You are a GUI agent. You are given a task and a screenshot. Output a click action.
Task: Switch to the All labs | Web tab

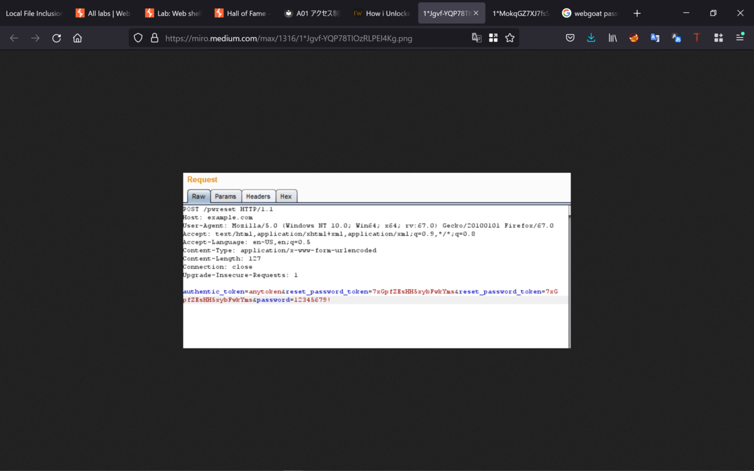[x=103, y=13]
